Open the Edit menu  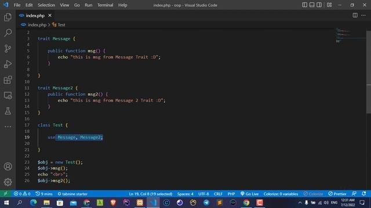point(29,5)
